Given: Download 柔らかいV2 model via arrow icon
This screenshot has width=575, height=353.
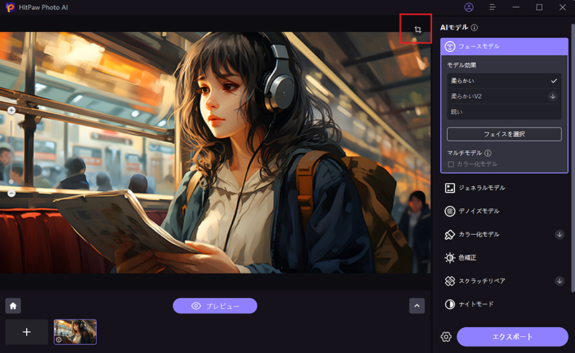Looking at the screenshot, I should (x=553, y=96).
